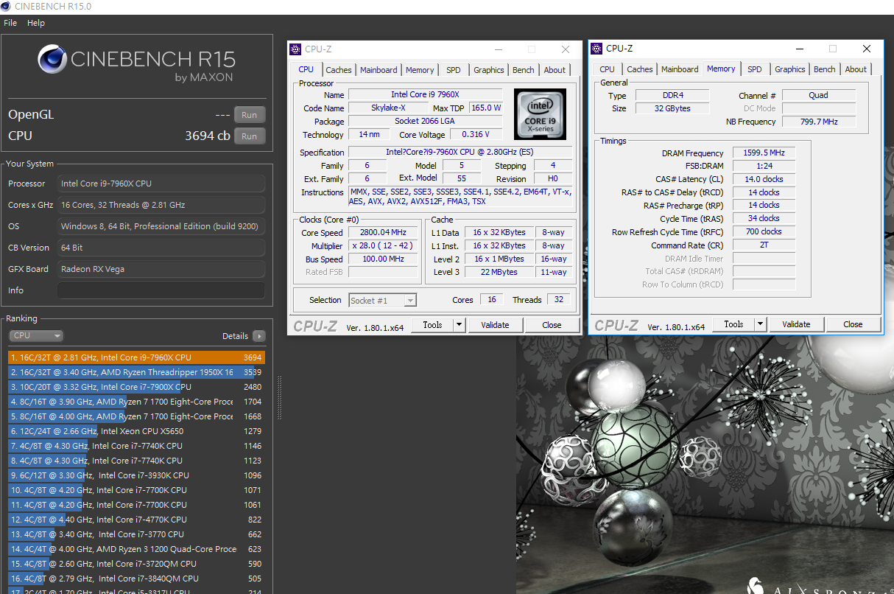The image size is (894, 594).
Task: Select ranking row AMD Ryzen Threadripper 1950X
Action: (x=137, y=372)
